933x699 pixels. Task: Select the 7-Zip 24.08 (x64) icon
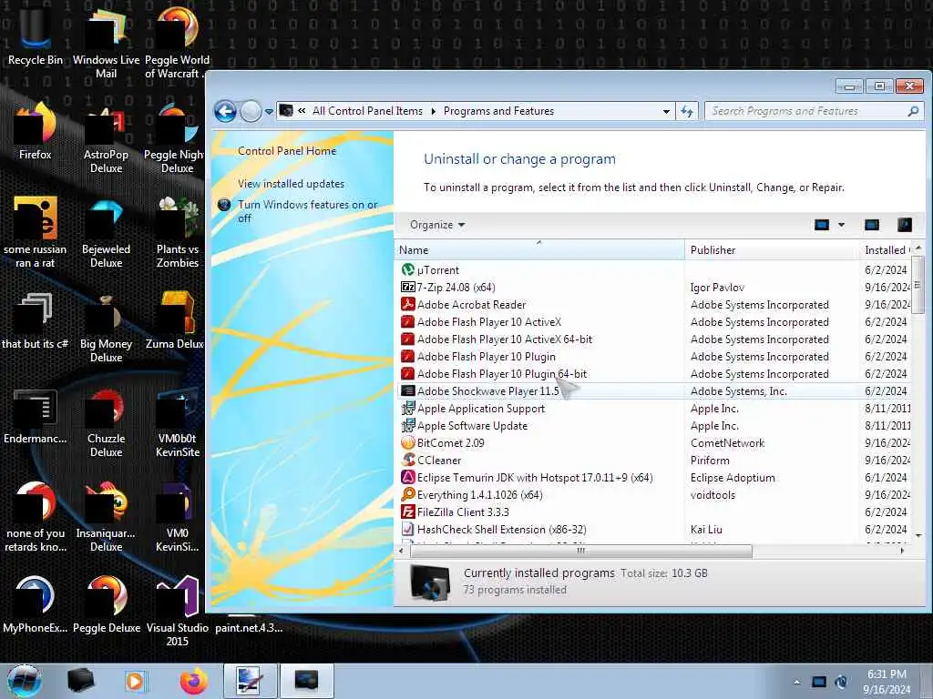click(x=407, y=287)
